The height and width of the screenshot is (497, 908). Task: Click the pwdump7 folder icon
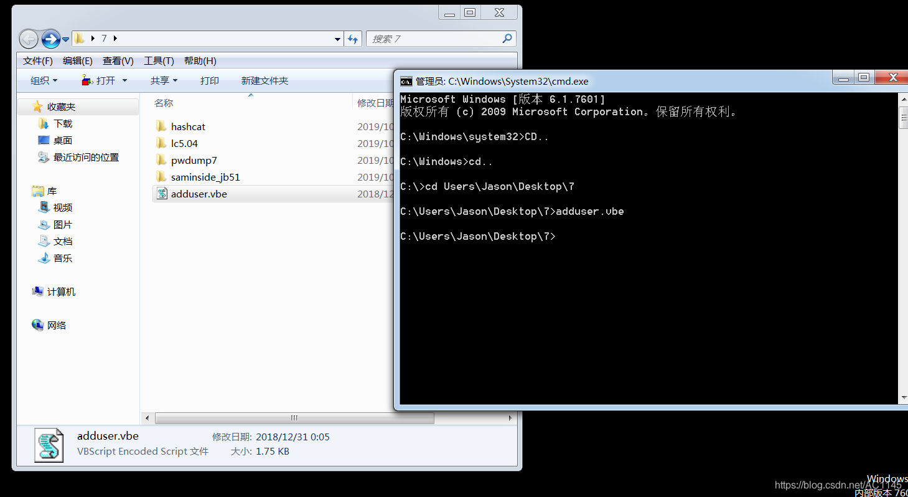click(x=161, y=160)
